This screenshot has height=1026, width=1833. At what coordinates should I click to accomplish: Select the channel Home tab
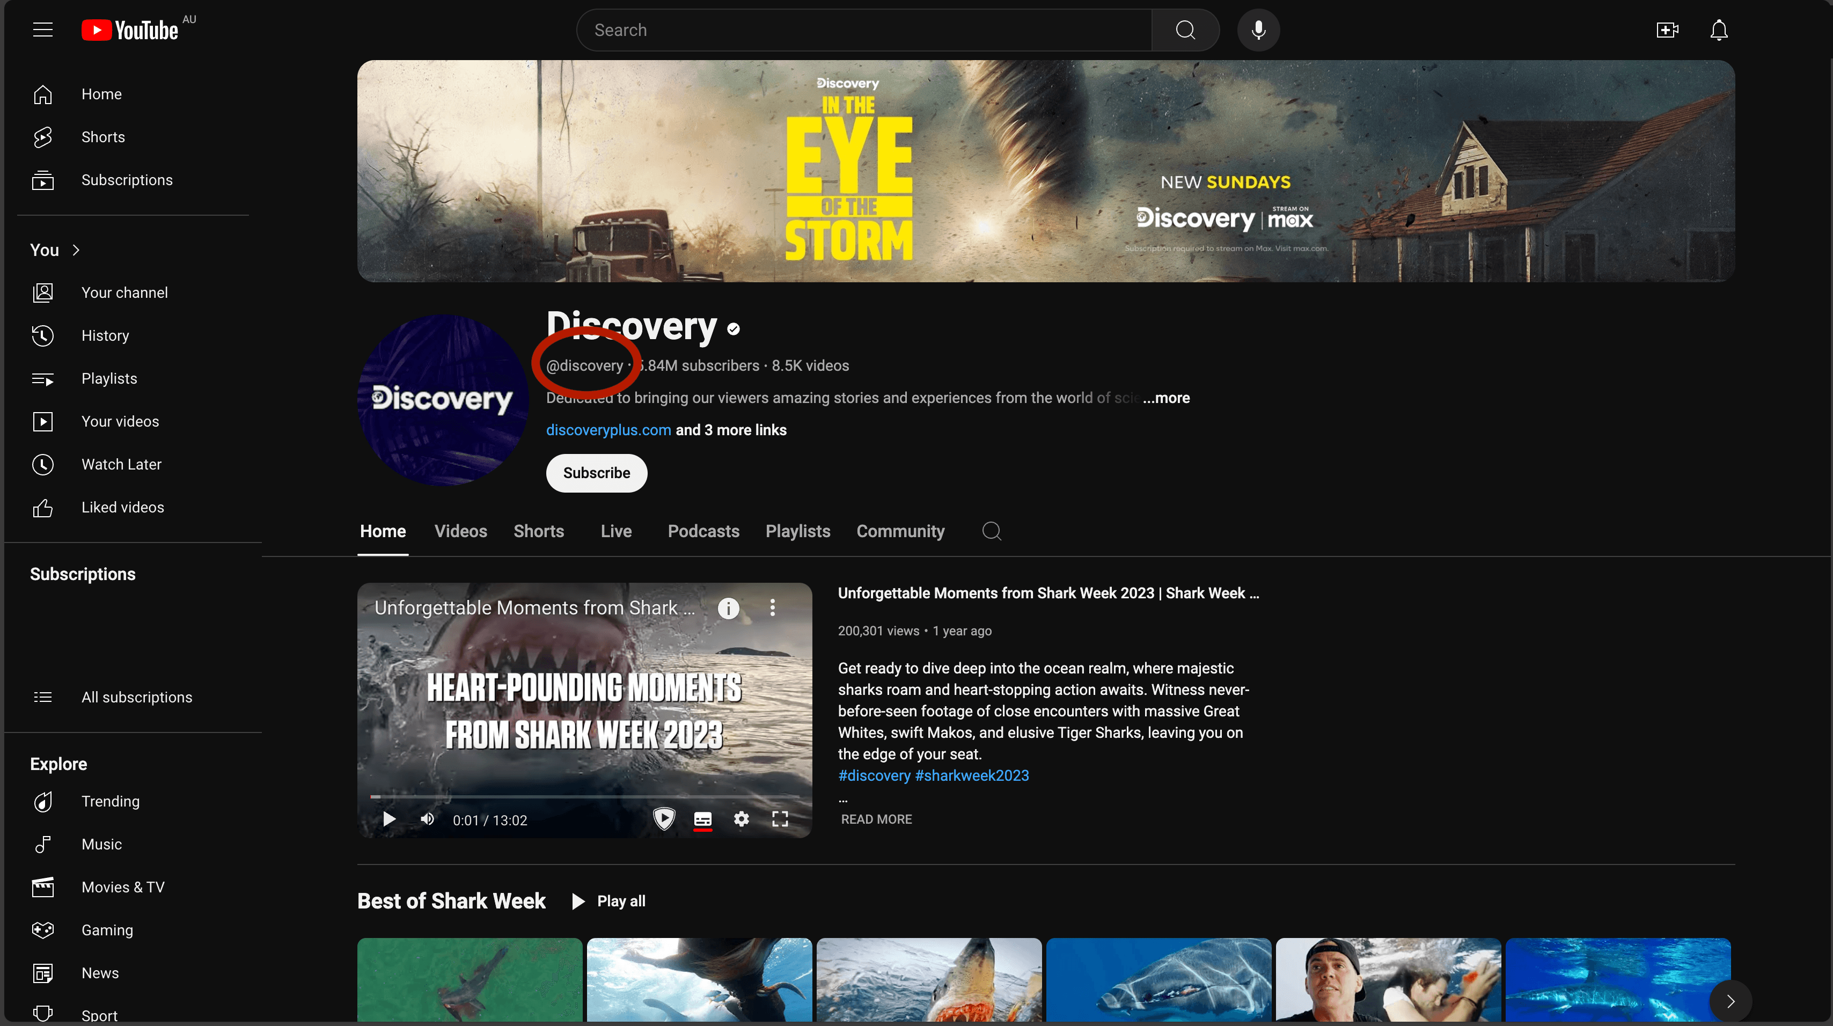click(383, 531)
